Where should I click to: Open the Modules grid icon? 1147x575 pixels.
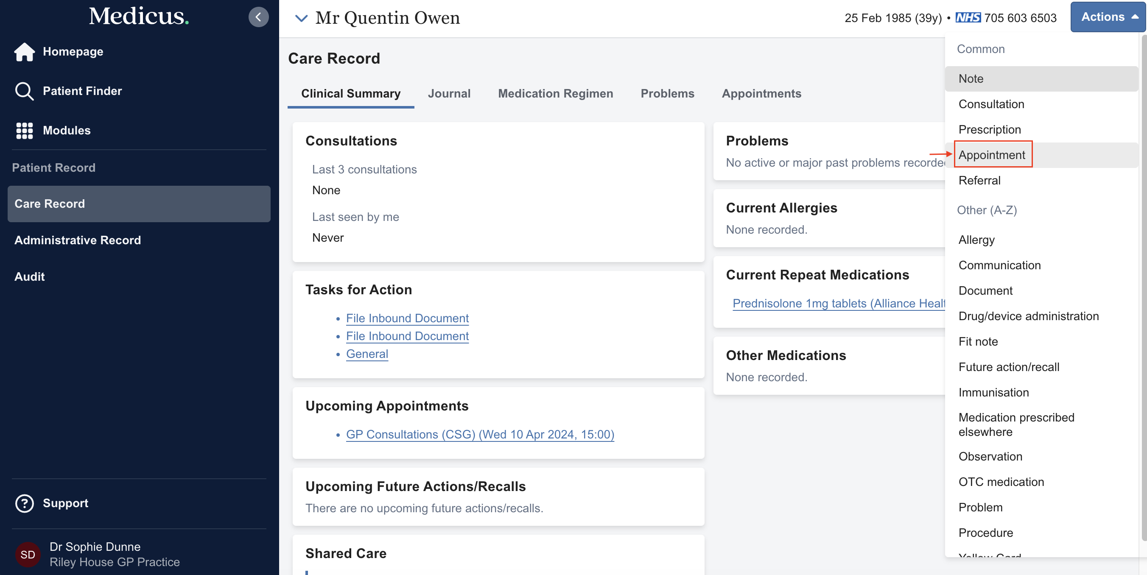pyautogui.click(x=24, y=131)
